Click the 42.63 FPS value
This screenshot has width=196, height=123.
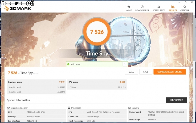tap(61, 92)
